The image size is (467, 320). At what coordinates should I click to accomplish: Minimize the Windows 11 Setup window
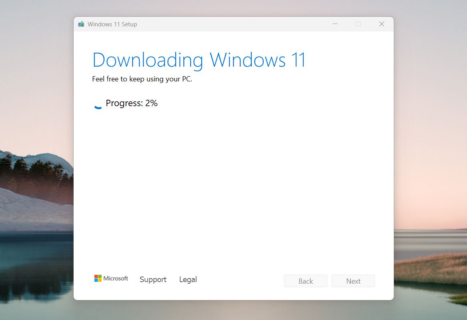335,24
